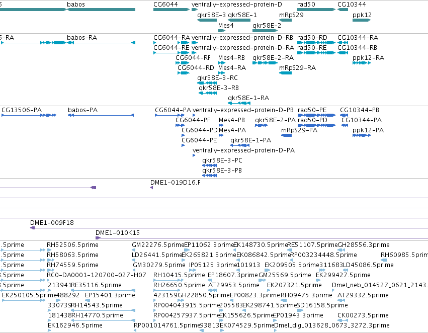This screenshot has width=428, height=333.
Task: Click the qkr58E-2-RA transcript label
Action: tap(273, 58)
